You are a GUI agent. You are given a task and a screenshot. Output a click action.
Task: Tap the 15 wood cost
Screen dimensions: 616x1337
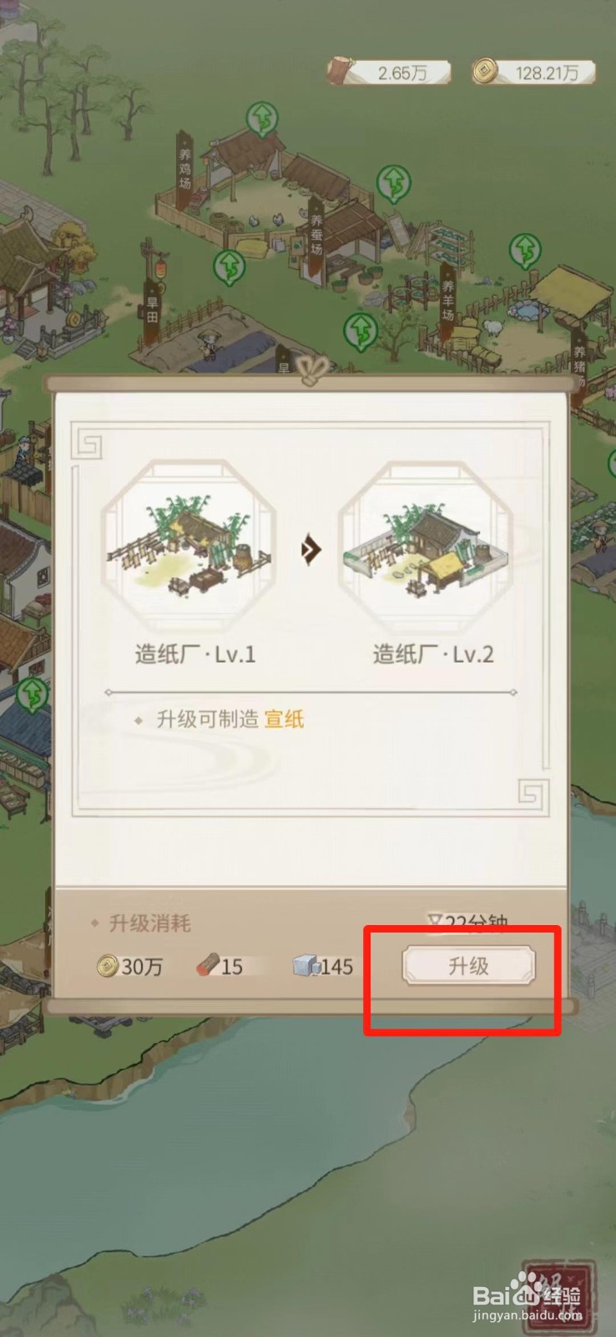coord(220,967)
